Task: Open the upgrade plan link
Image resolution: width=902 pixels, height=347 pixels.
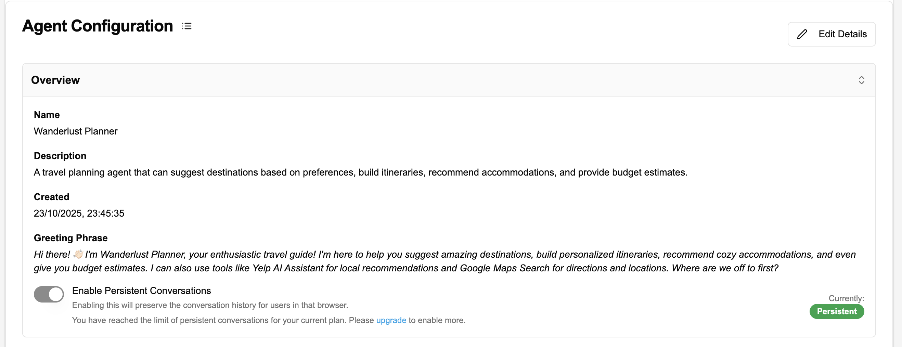Action: (x=391, y=320)
